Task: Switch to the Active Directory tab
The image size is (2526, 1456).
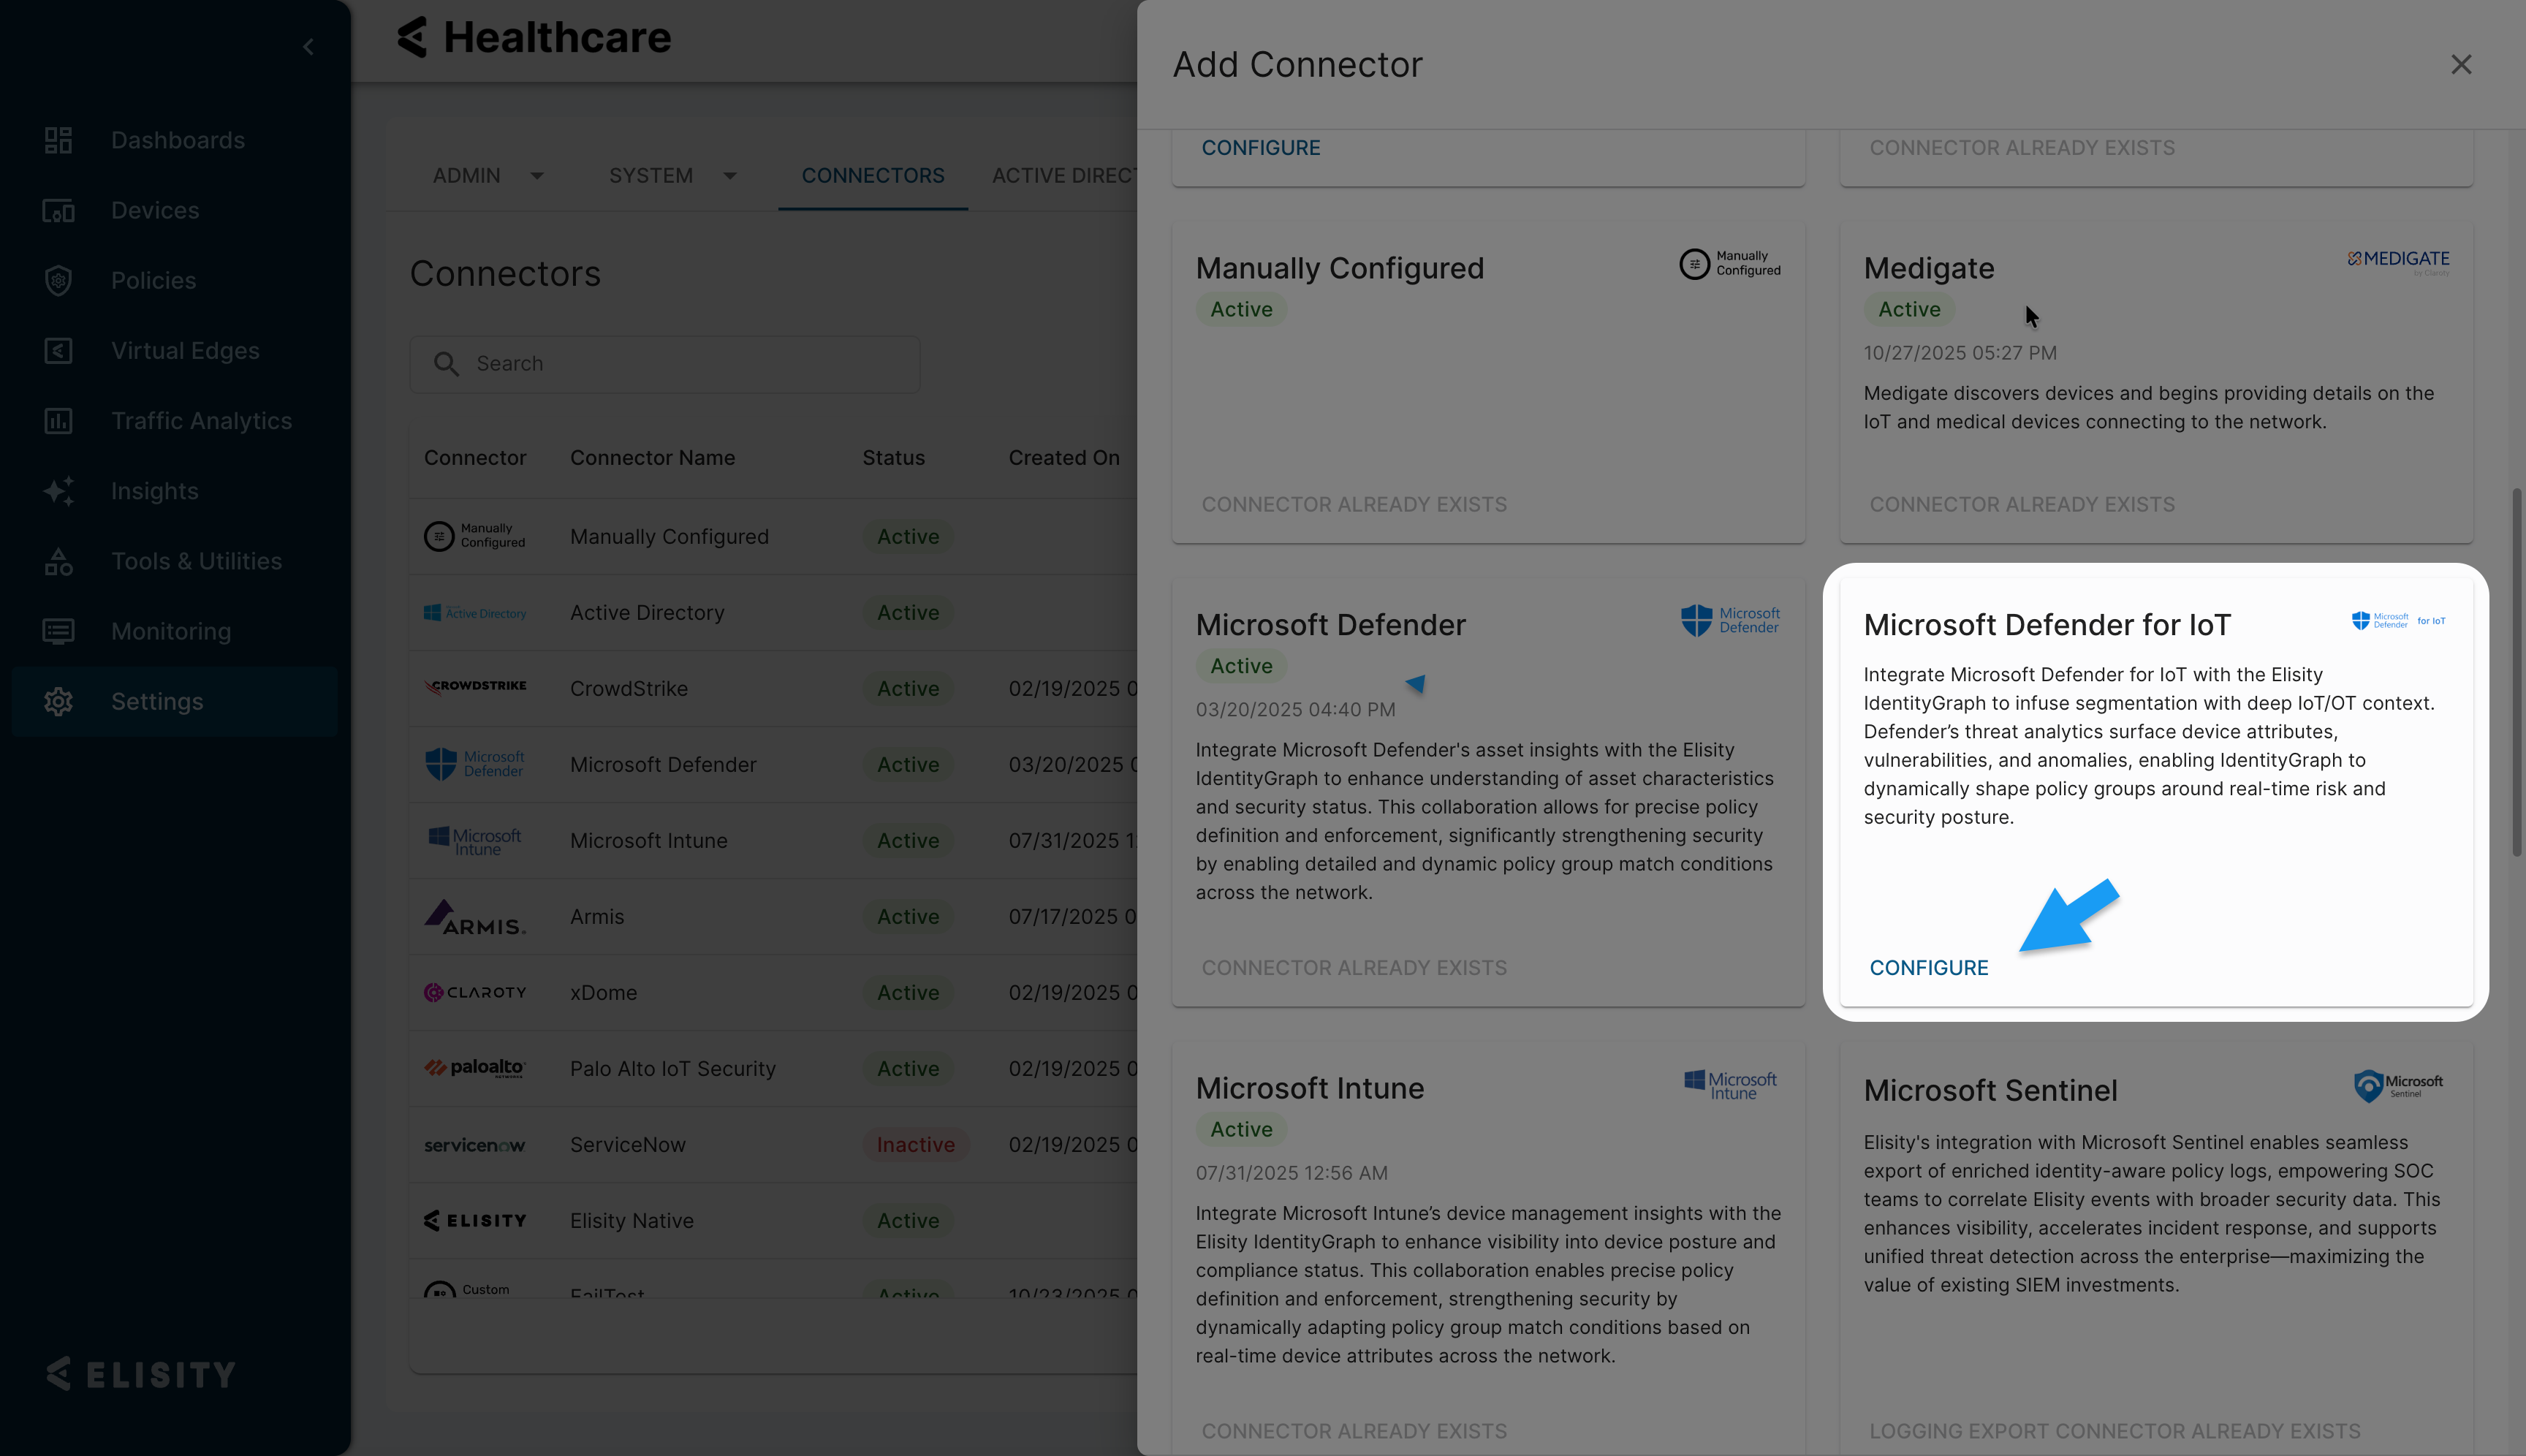Action: [1063, 176]
